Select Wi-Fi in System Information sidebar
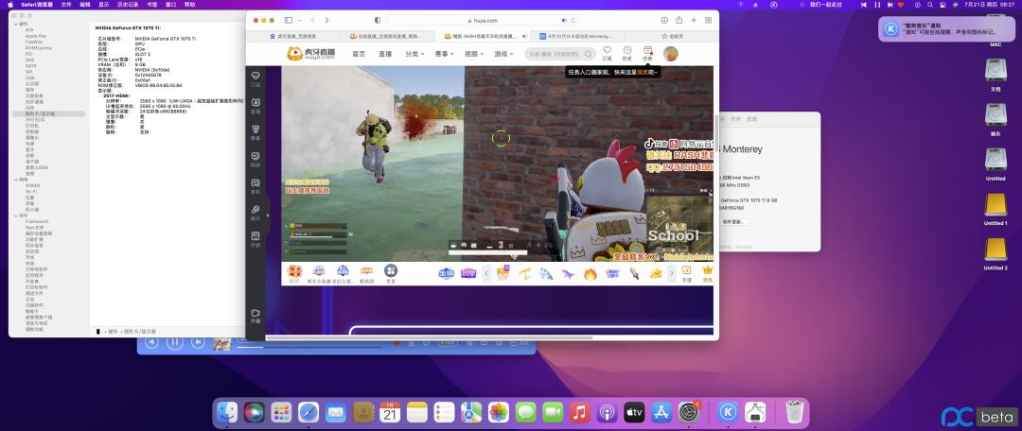The image size is (1022, 431). 30,192
